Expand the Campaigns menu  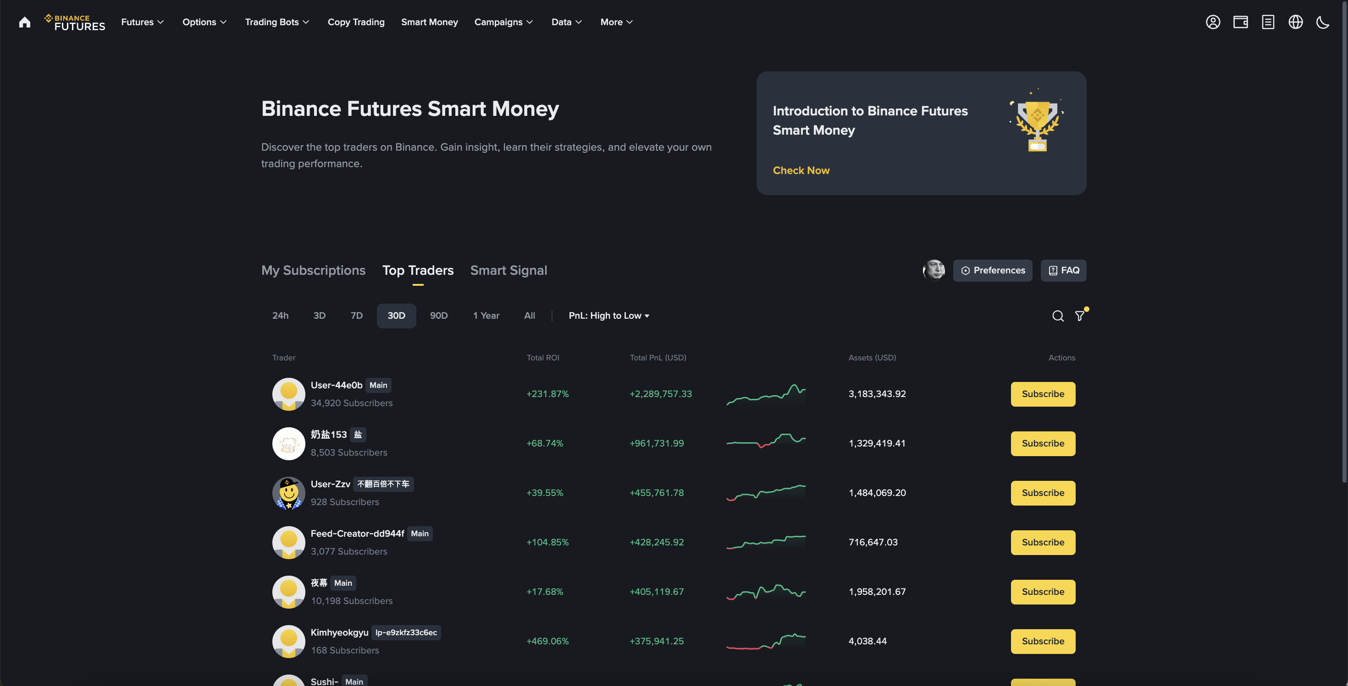(x=503, y=22)
